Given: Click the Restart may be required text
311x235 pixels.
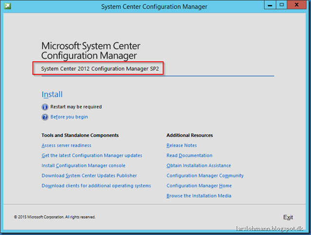Looking at the screenshot, I should (x=76, y=107).
